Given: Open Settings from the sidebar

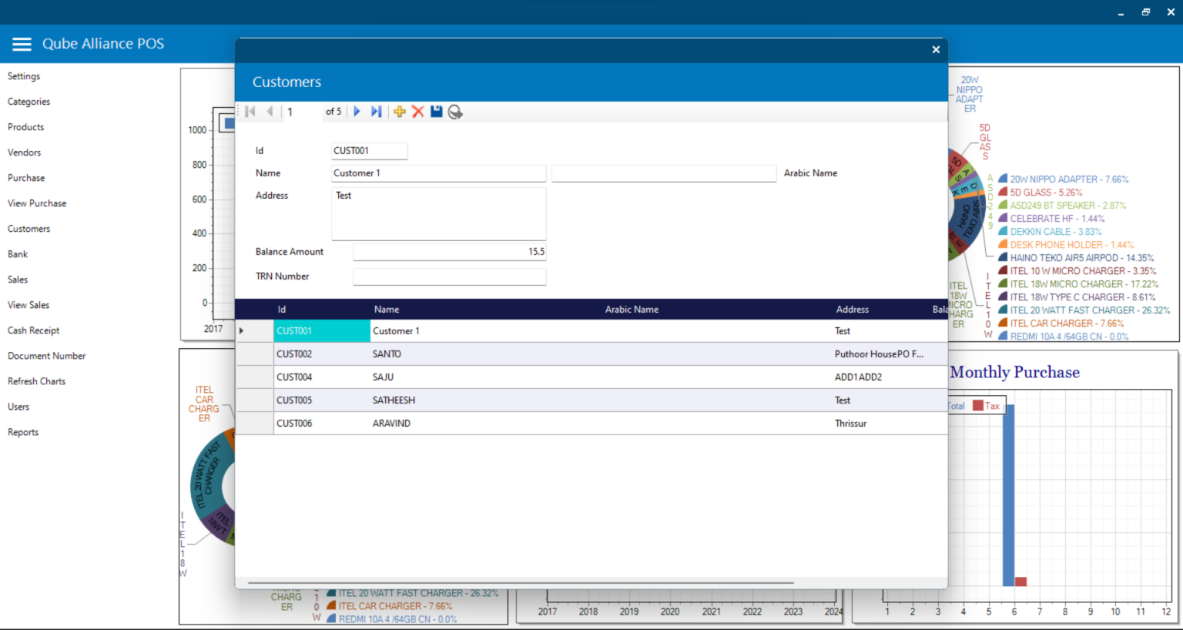Looking at the screenshot, I should pyautogui.click(x=24, y=76).
